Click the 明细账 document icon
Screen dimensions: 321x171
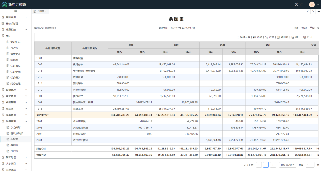(x=278, y=37)
